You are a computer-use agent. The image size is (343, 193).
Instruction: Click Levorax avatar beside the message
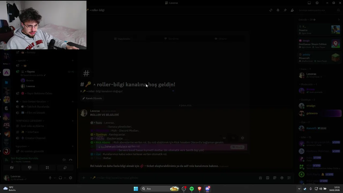pyautogui.click(x=84, y=113)
